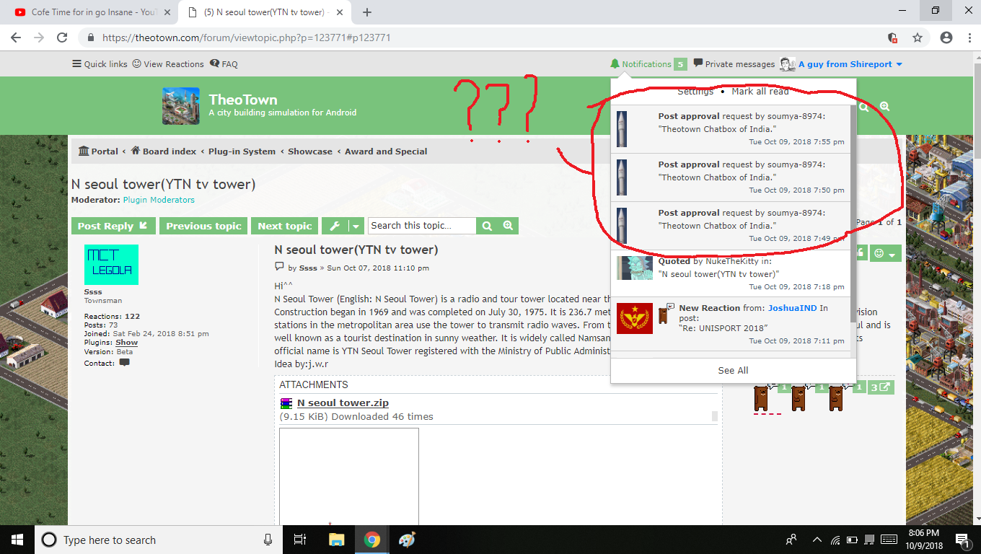The width and height of the screenshot is (981, 554).
Task: Open File Explorer from taskbar
Action: (336, 540)
